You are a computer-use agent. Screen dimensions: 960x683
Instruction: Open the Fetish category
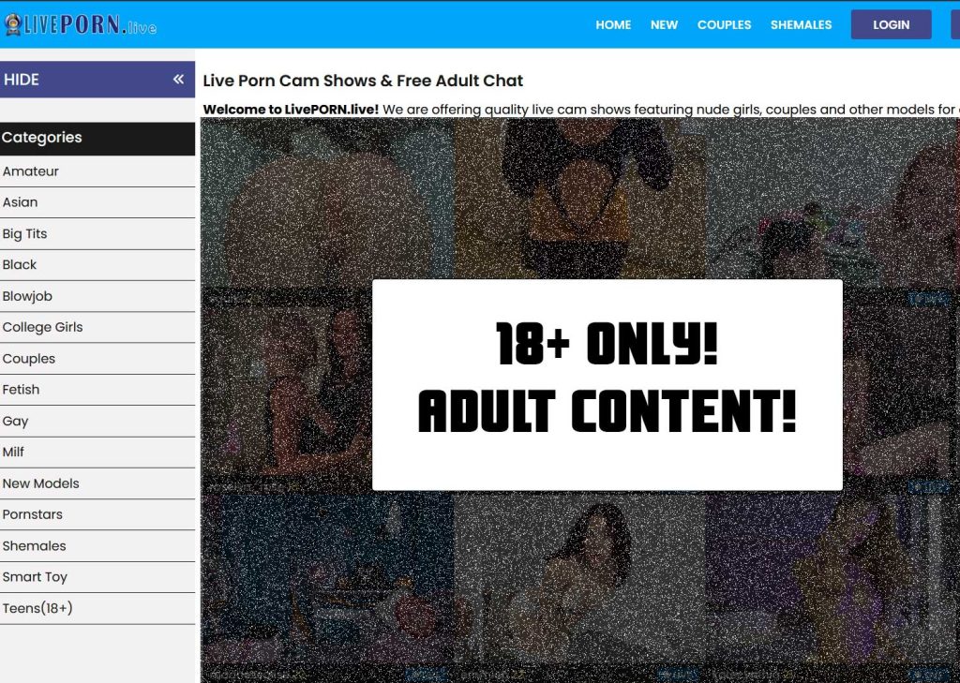pos(22,390)
